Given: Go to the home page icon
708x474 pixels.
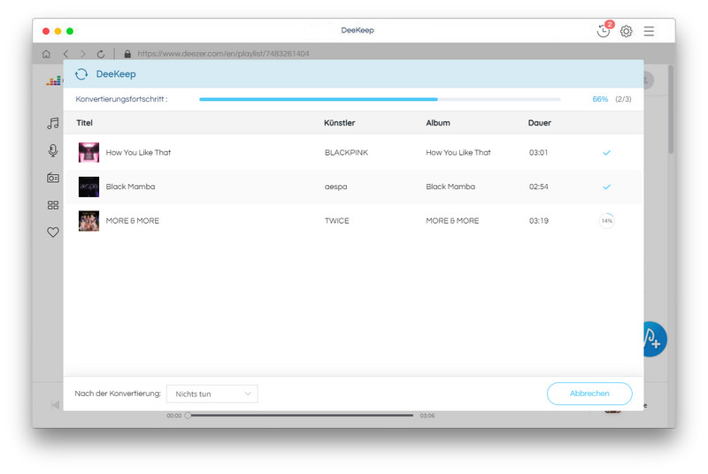Looking at the screenshot, I should [x=46, y=54].
